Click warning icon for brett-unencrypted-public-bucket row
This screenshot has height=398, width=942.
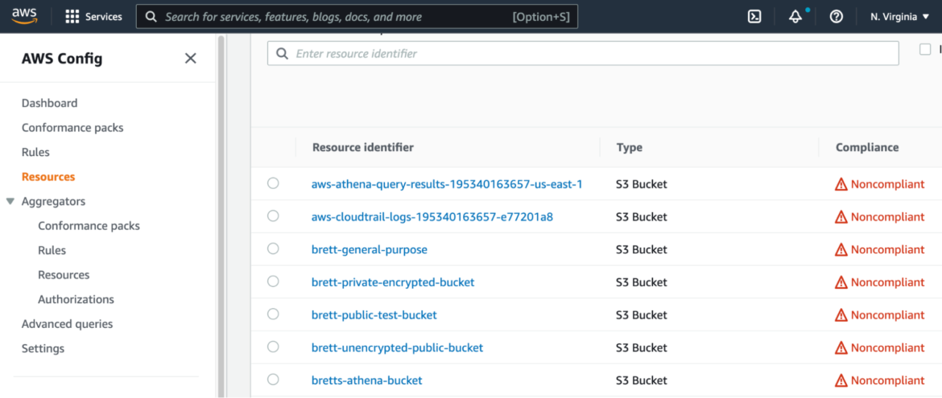pos(841,347)
